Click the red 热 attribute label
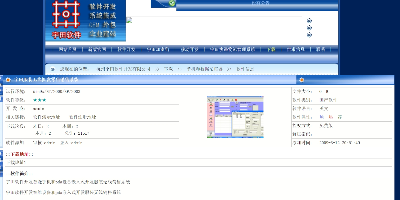 (331, 117)
